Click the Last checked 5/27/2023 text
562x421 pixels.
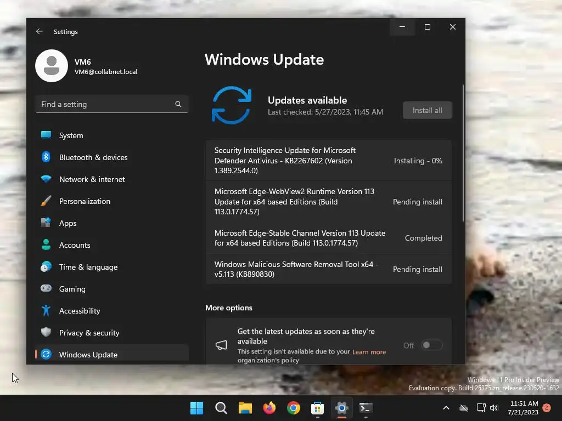pyautogui.click(x=325, y=112)
